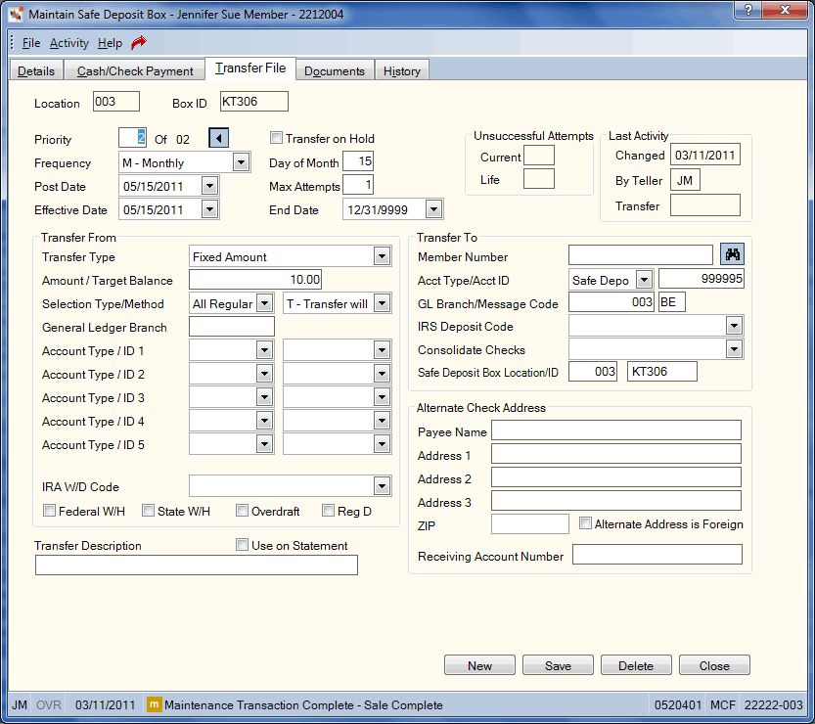Click the application icon in title bar

pyautogui.click(x=16, y=14)
